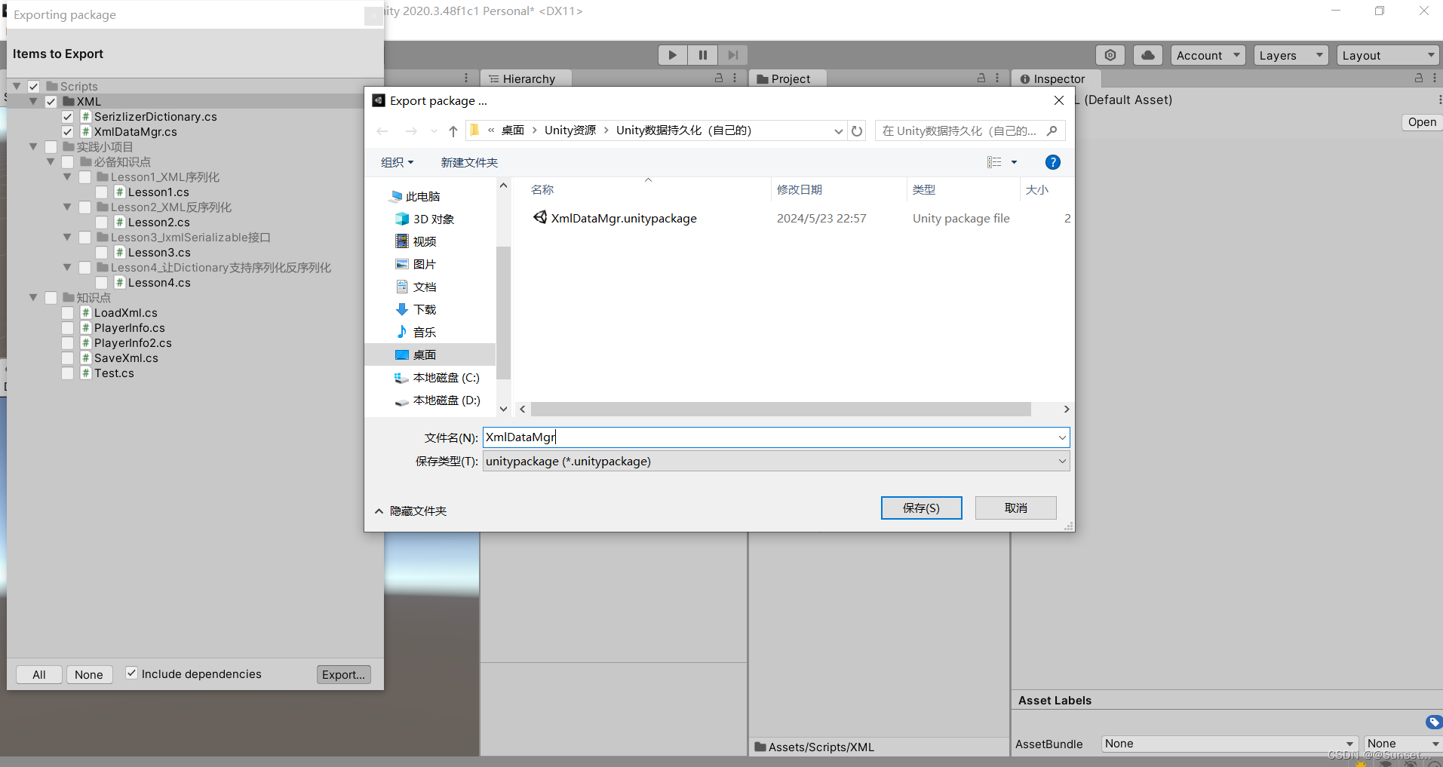Image resolution: width=1443 pixels, height=767 pixels.
Task: Click the search magnifier icon in the dialog
Action: tap(1052, 130)
